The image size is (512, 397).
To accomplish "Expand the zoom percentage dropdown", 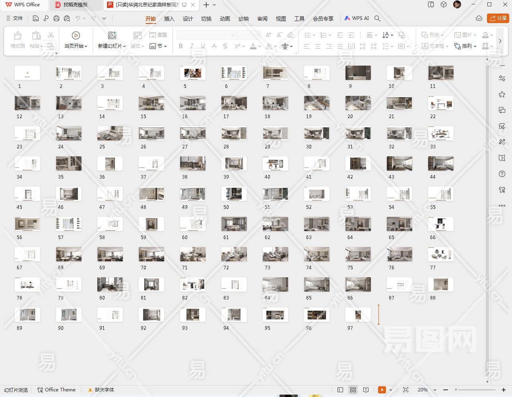I will [434, 390].
